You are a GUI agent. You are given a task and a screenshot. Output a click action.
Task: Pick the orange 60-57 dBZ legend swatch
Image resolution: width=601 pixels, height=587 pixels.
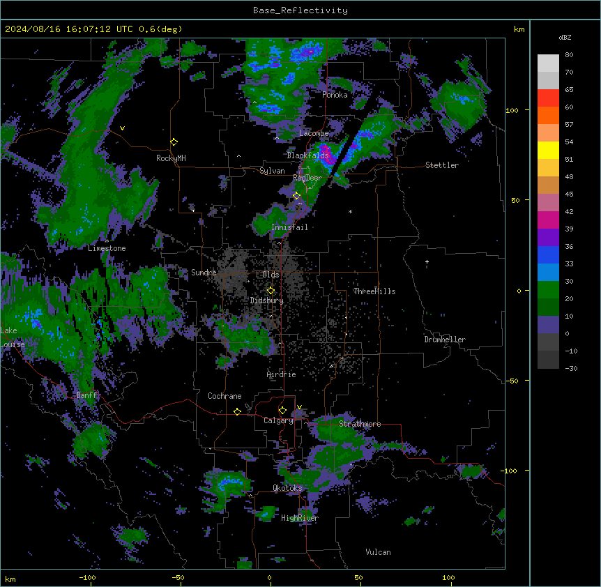coord(548,115)
